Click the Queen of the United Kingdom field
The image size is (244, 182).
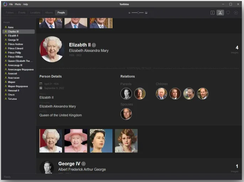click(x=61, y=115)
